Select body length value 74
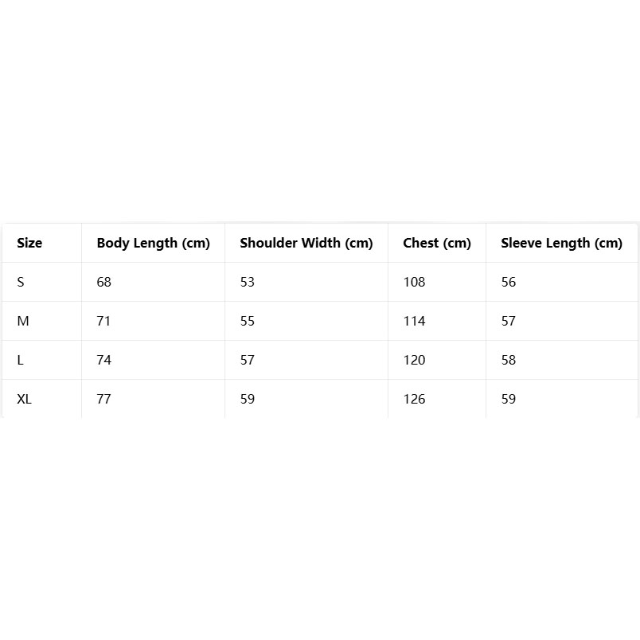 point(103,360)
